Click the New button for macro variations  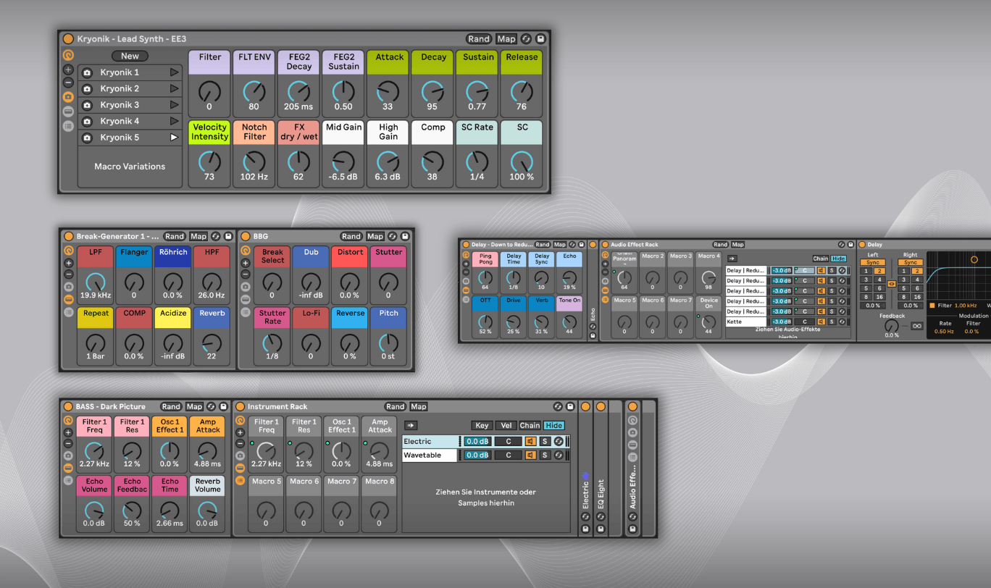[130, 56]
